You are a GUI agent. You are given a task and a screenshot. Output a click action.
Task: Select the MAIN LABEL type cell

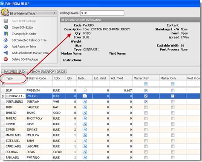click(x=15, y=135)
